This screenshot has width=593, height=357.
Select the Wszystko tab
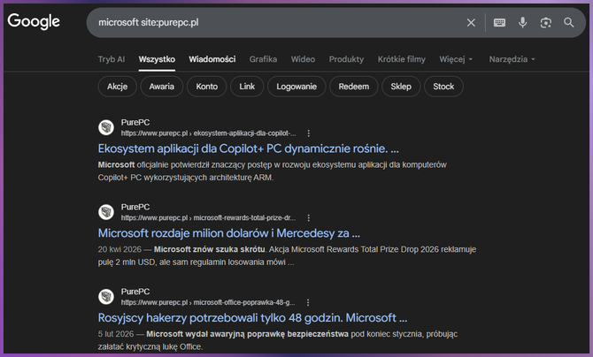click(157, 59)
